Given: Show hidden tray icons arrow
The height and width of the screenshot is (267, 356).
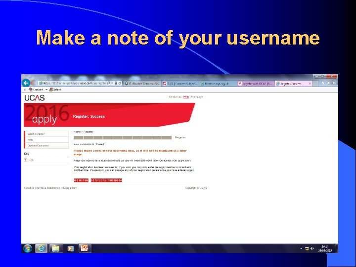Looking at the screenshot, I should (301, 249).
